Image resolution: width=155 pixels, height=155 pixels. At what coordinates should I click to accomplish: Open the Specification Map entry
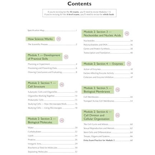click(x=52, y=30)
